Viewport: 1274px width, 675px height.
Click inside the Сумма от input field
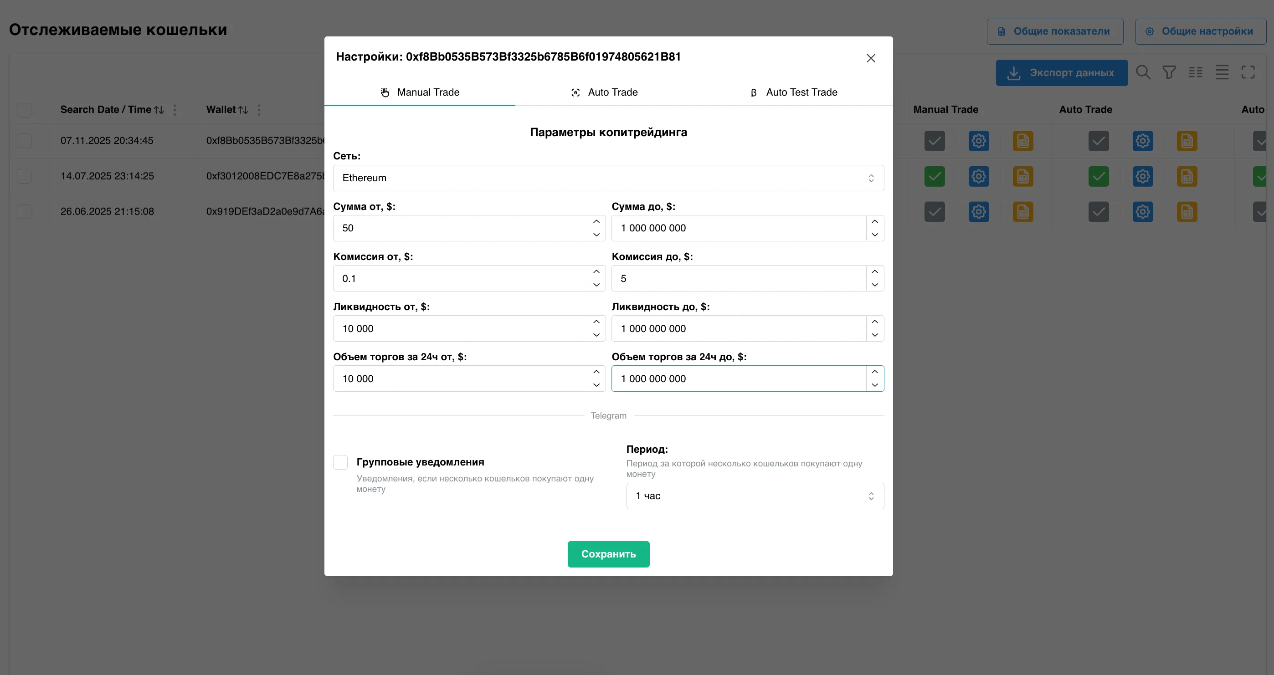(460, 228)
